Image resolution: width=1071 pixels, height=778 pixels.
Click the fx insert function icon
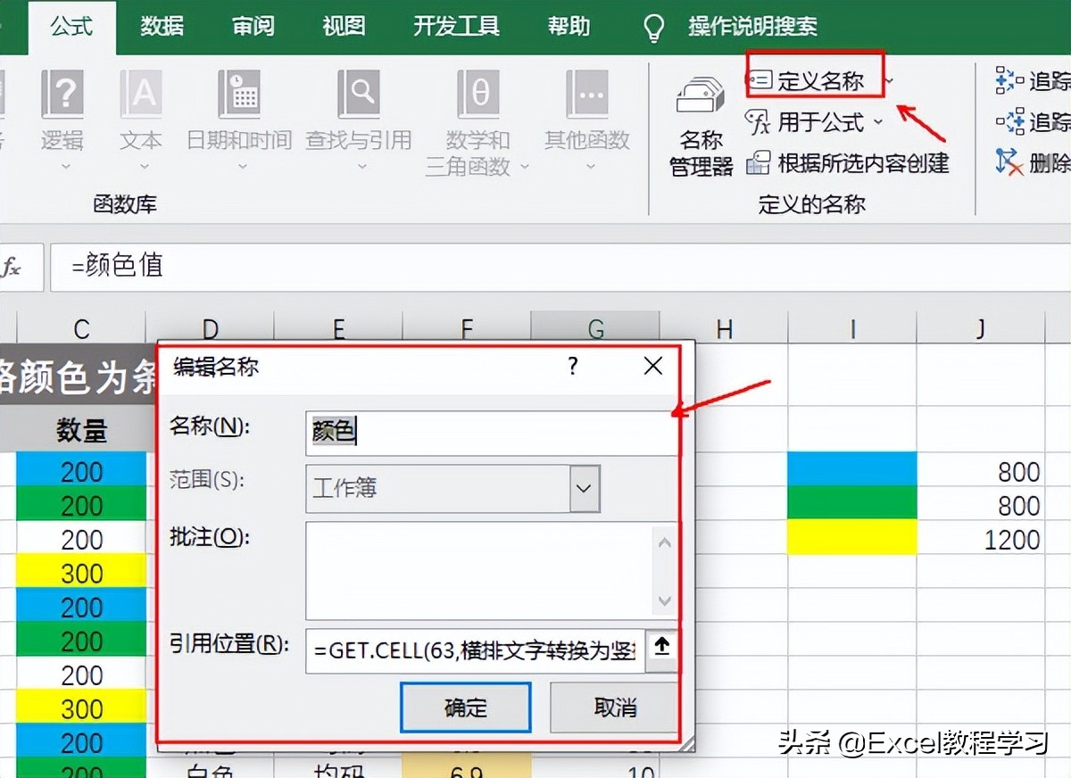12,267
